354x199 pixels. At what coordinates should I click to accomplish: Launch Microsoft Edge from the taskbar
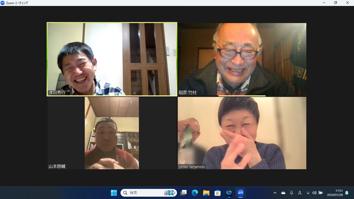pos(195,193)
